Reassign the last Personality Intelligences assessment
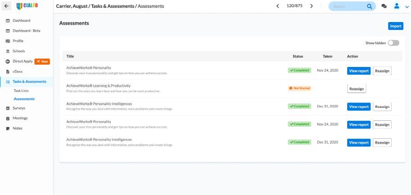The height and width of the screenshot is (195, 411). pos(382,142)
